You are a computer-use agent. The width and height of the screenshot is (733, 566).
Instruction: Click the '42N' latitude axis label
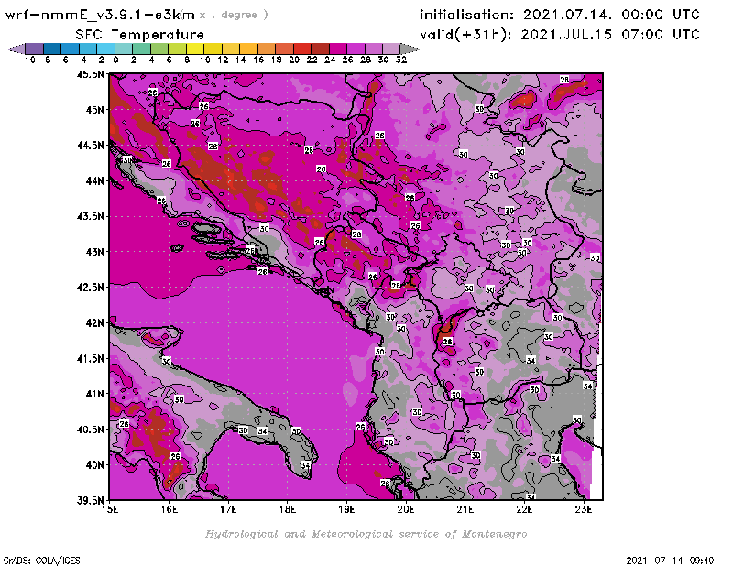95,323
